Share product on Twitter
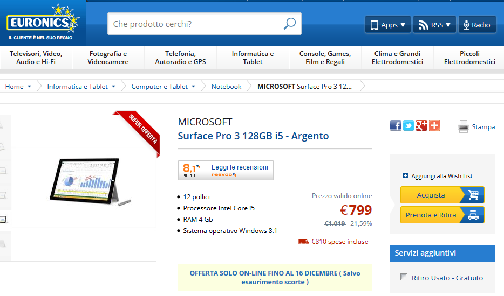 point(408,125)
